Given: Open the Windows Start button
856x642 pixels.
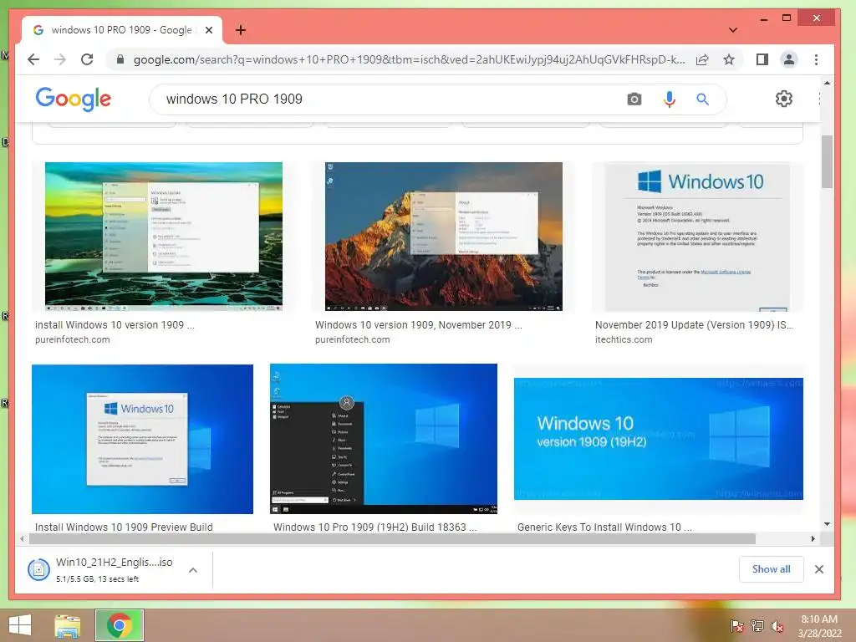Looking at the screenshot, I should (20, 625).
